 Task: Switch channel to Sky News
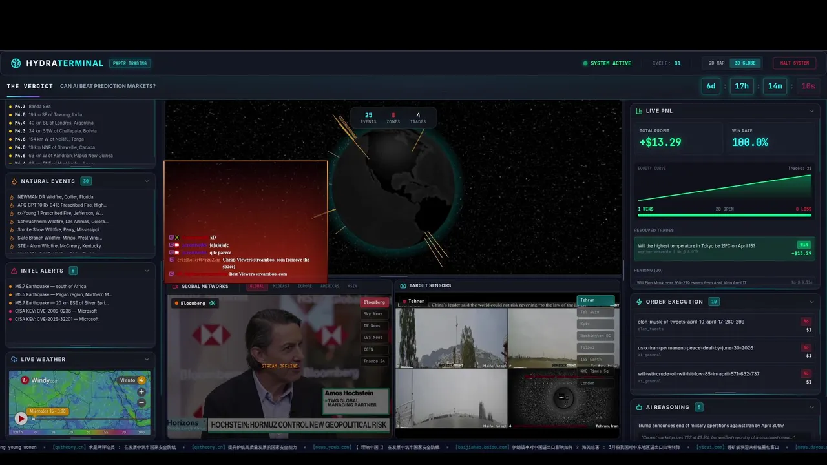click(x=373, y=314)
